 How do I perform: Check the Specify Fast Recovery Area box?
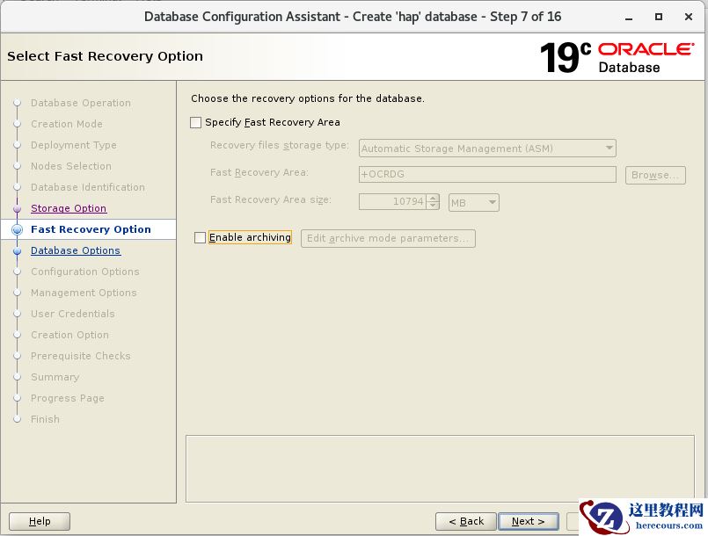pyautogui.click(x=195, y=123)
